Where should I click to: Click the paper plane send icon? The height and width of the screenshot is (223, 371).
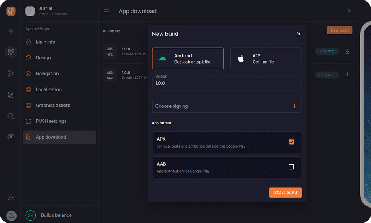[11, 74]
